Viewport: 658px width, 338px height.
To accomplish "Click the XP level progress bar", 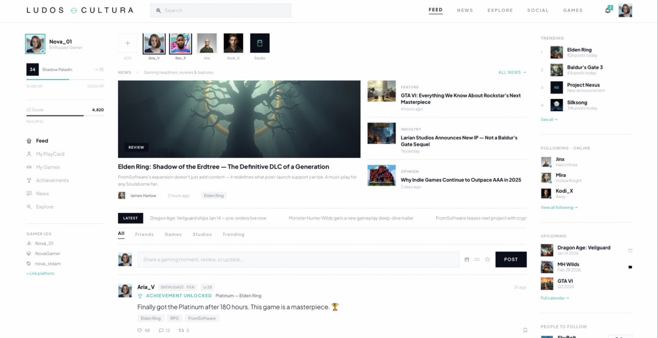I will 65,80.
